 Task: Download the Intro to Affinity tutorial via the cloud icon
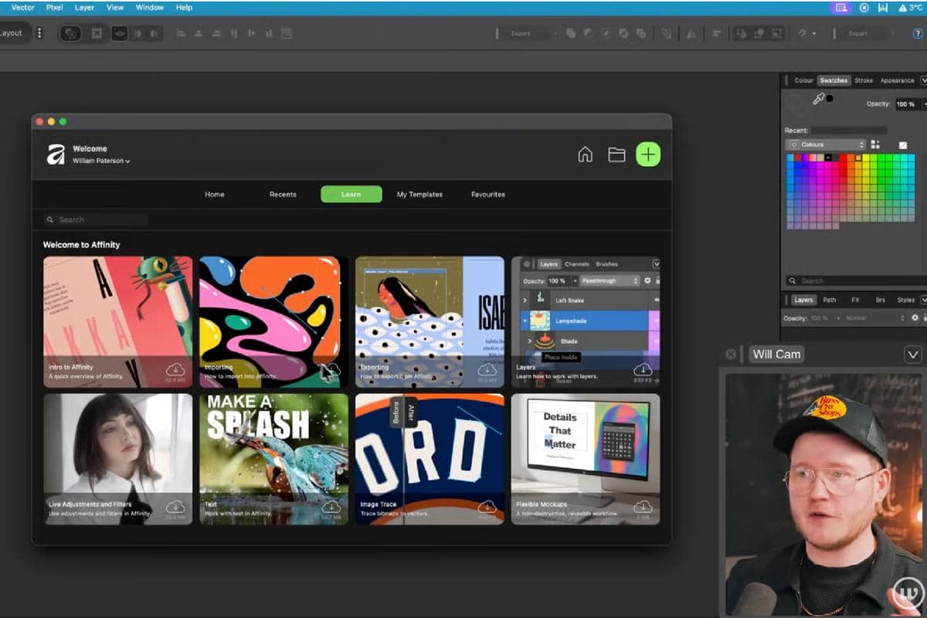click(x=175, y=369)
